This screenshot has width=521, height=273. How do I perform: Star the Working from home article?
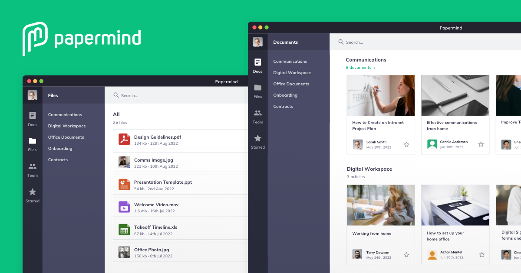tap(406, 255)
